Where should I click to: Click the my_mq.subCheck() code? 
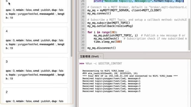[106, 39]
